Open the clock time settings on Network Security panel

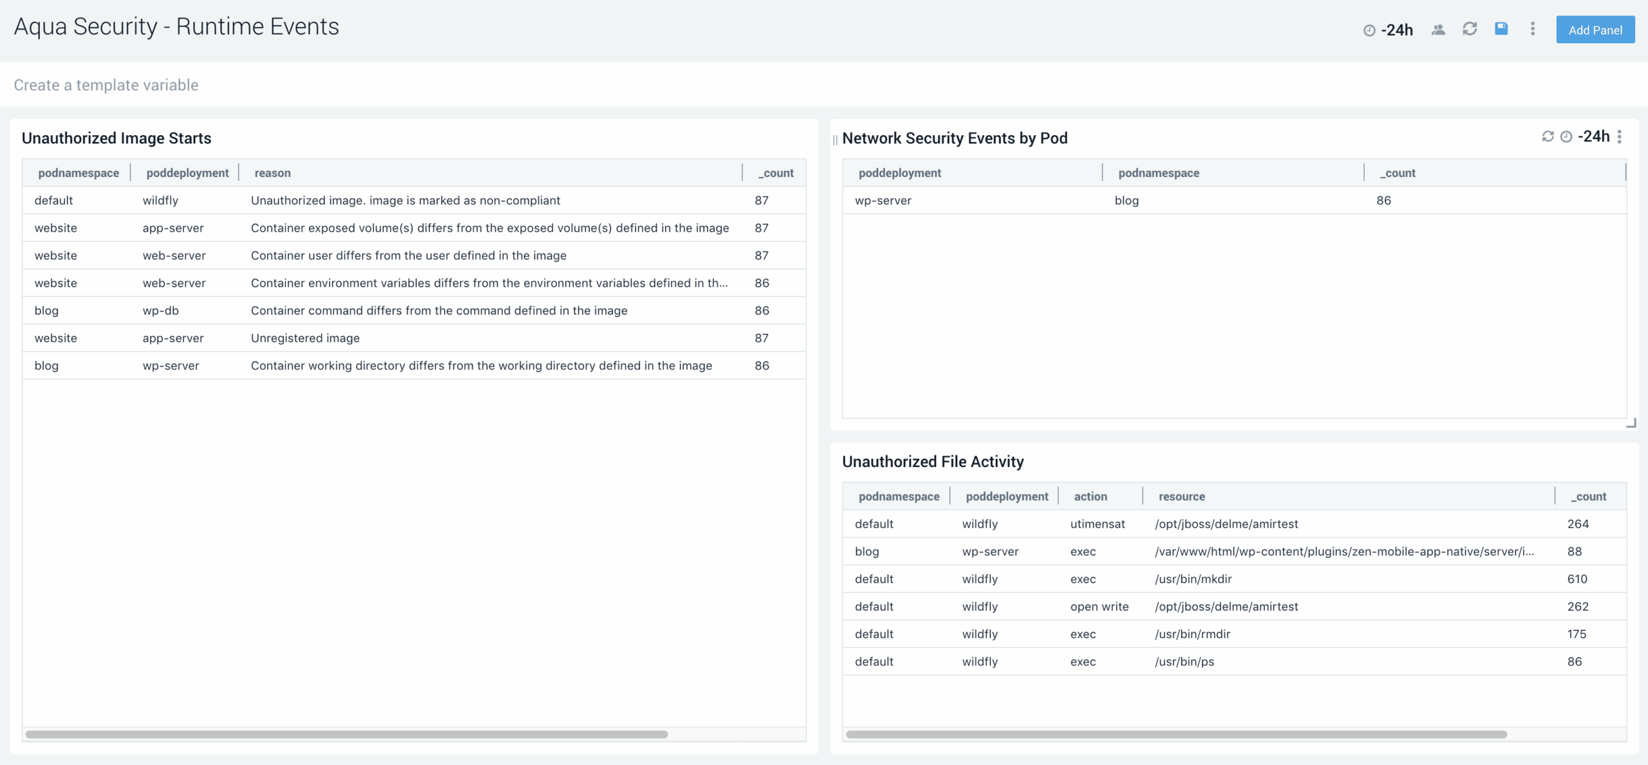click(1565, 136)
